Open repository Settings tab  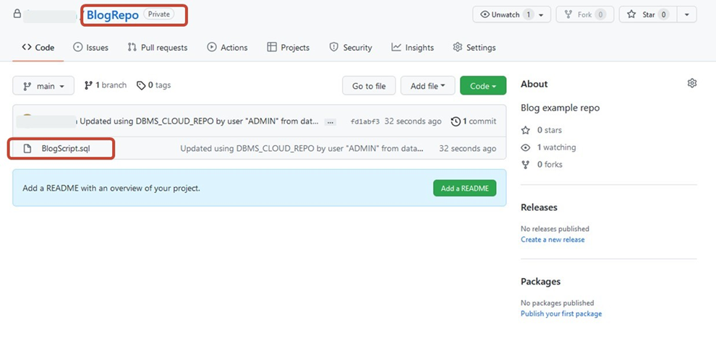pyautogui.click(x=474, y=48)
